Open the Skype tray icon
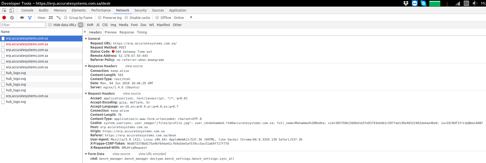 click(x=423, y=3)
